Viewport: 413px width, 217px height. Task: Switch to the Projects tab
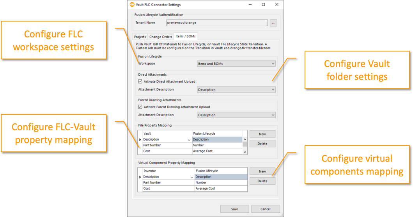(140, 37)
